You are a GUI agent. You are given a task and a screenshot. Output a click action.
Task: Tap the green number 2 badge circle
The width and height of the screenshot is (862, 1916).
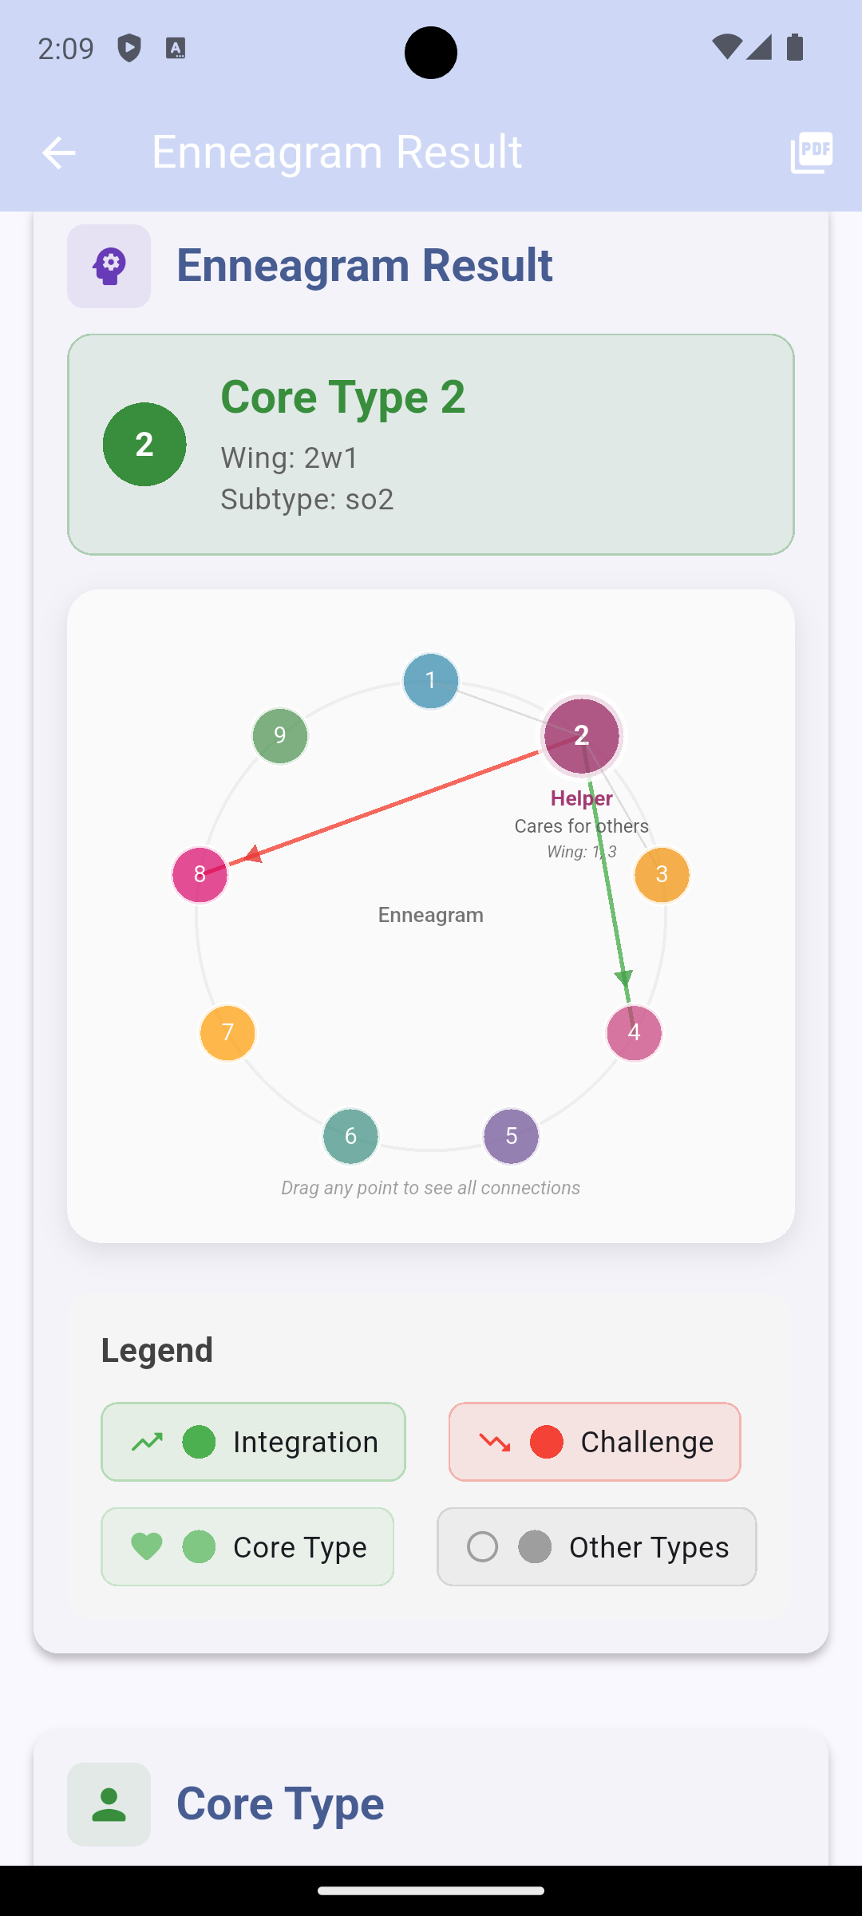144,444
